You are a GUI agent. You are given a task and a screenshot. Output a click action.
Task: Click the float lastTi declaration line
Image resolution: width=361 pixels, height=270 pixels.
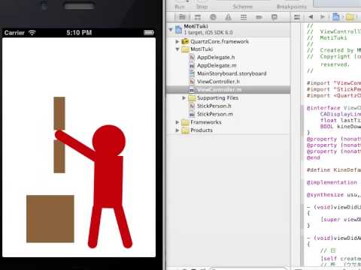[x=340, y=120]
